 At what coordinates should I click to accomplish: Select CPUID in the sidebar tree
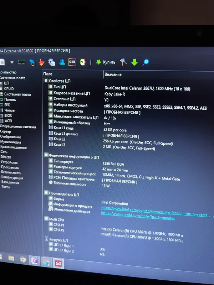tap(9, 89)
